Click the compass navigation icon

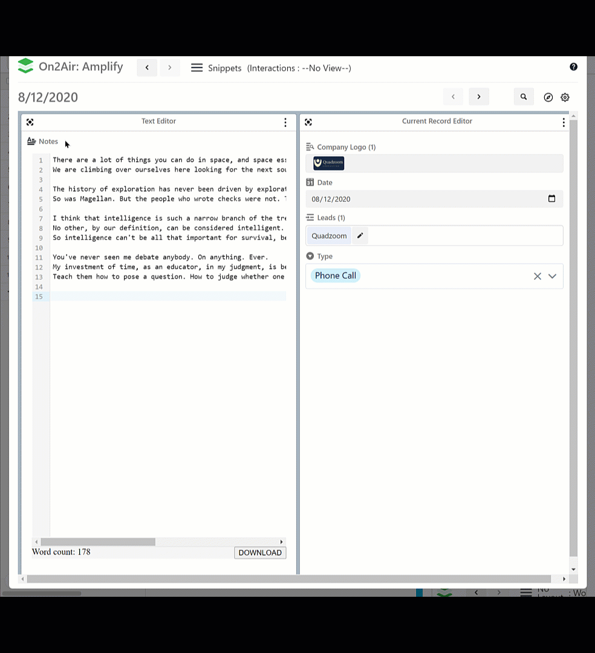coord(548,97)
